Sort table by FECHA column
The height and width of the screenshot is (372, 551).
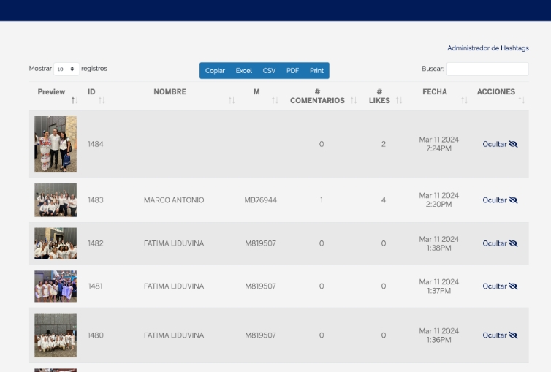(x=435, y=92)
